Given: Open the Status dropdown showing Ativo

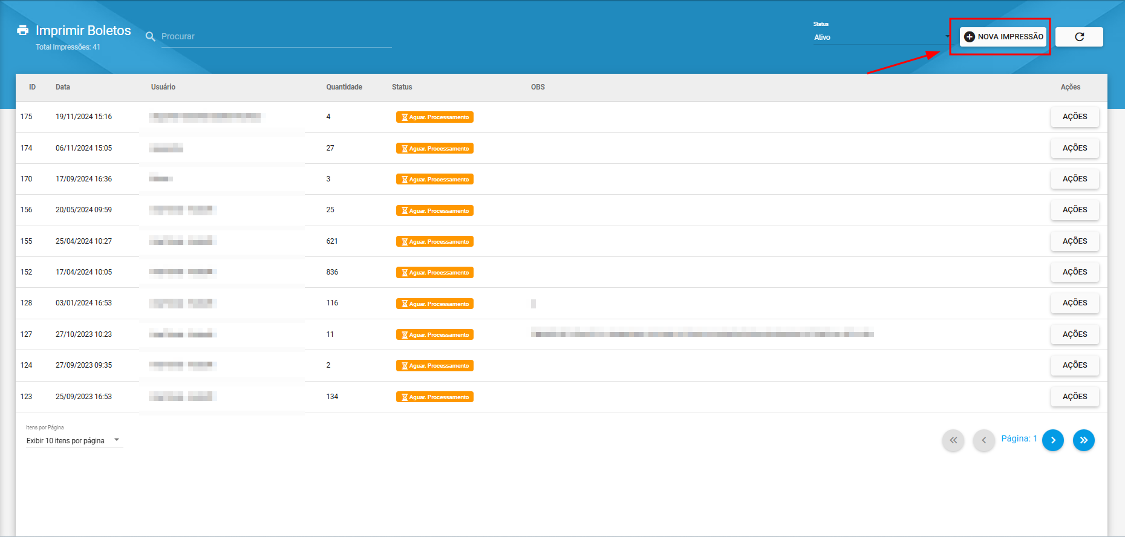Looking at the screenshot, I should [x=882, y=37].
